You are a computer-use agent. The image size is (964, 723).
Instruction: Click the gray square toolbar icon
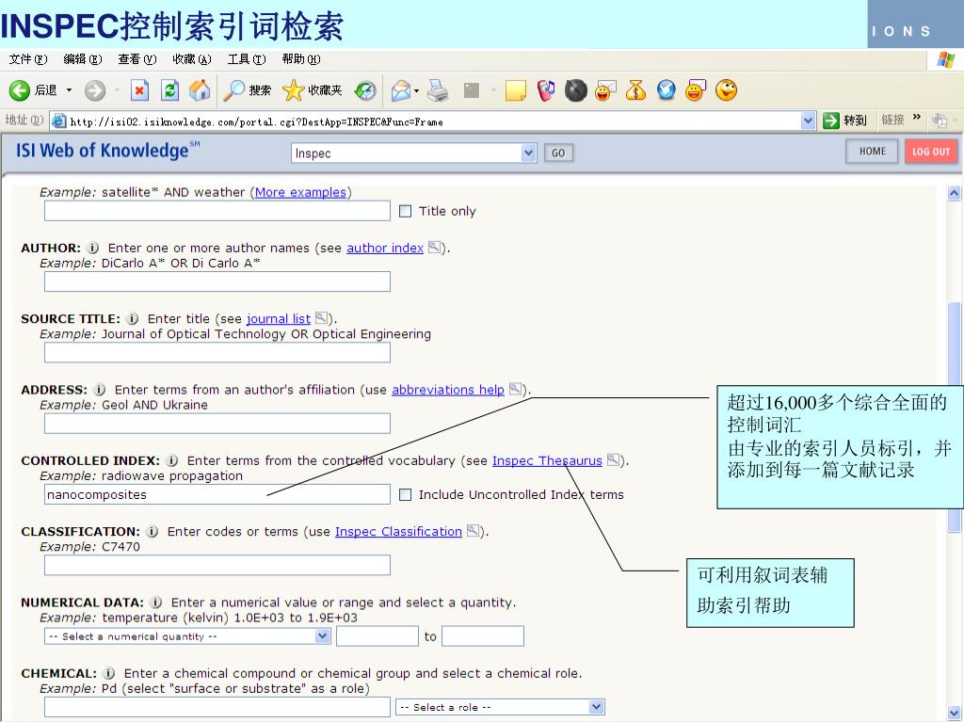click(472, 90)
